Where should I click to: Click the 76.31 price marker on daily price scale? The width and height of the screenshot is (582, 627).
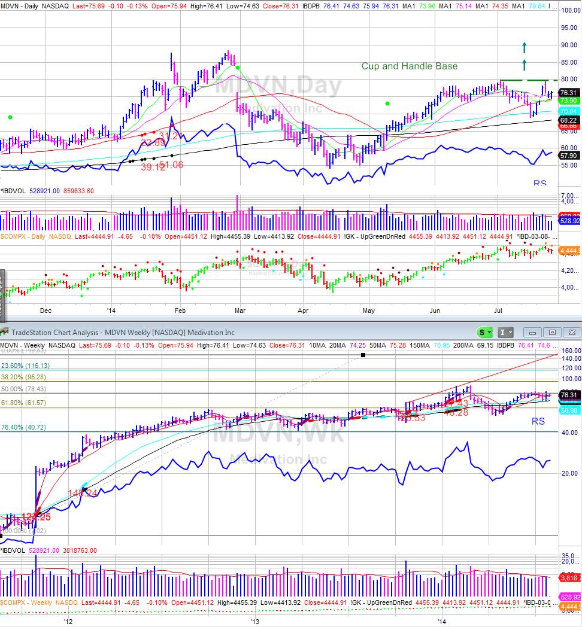pyautogui.click(x=568, y=93)
